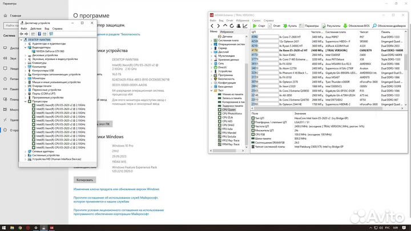Go back using AIDA64 left arrow
This screenshot has height=231, width=411.
tap(212, 26)
